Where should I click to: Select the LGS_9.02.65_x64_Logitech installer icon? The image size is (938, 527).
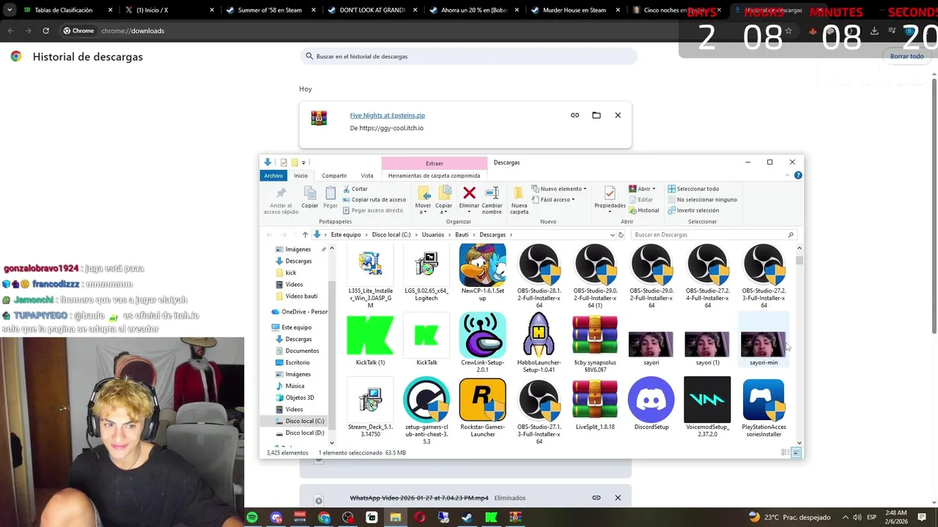pos(426,265)
